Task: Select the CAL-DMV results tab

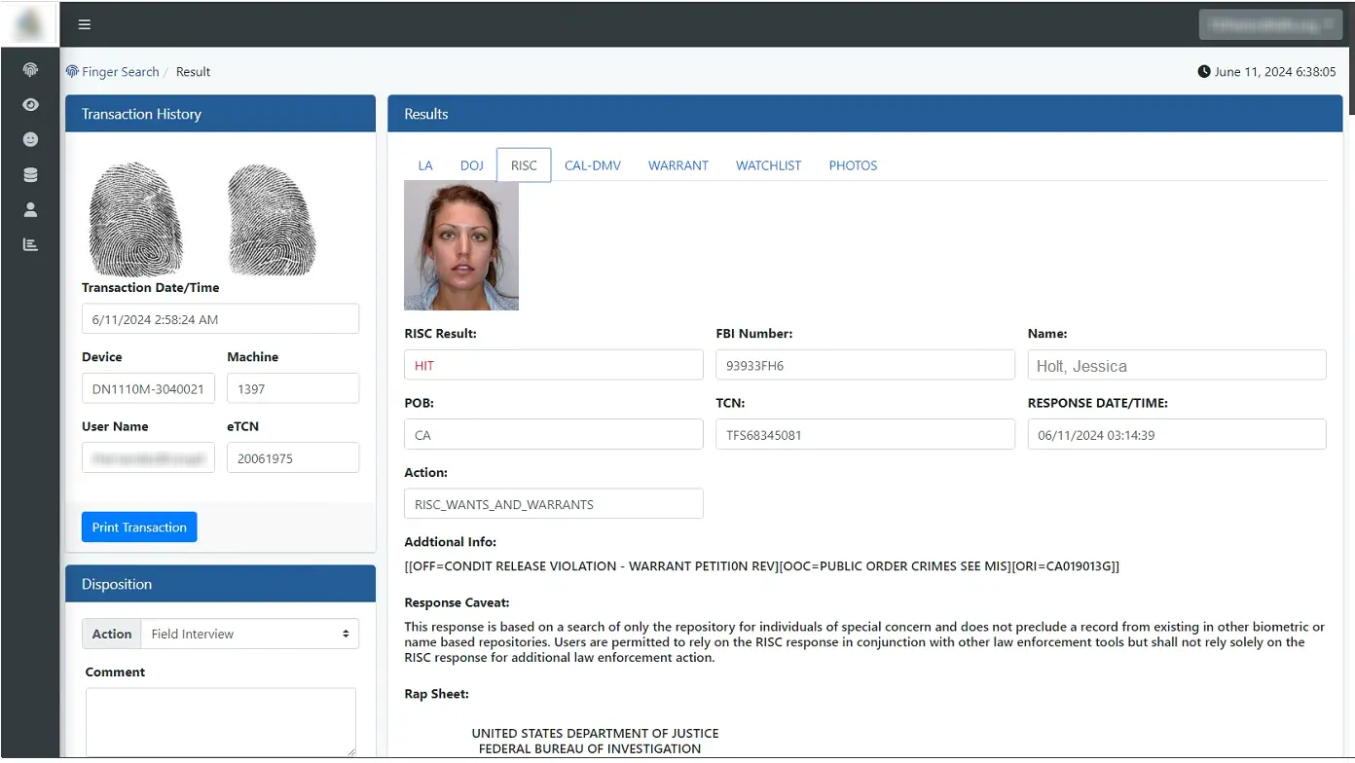Action: tap(593, 165)
